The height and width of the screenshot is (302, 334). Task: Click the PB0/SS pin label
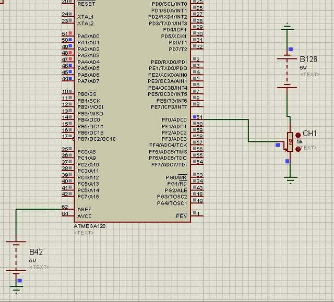coord(87,94)
